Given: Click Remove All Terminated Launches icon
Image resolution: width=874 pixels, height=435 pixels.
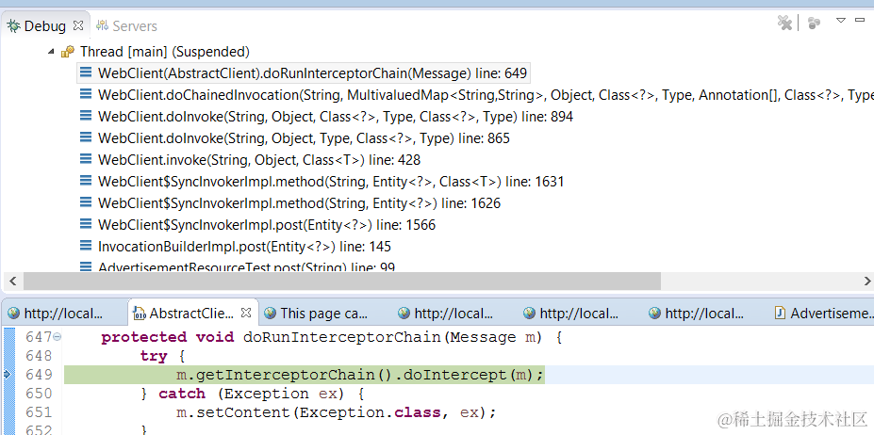Looking at the screenshot, I should (784, 23).
